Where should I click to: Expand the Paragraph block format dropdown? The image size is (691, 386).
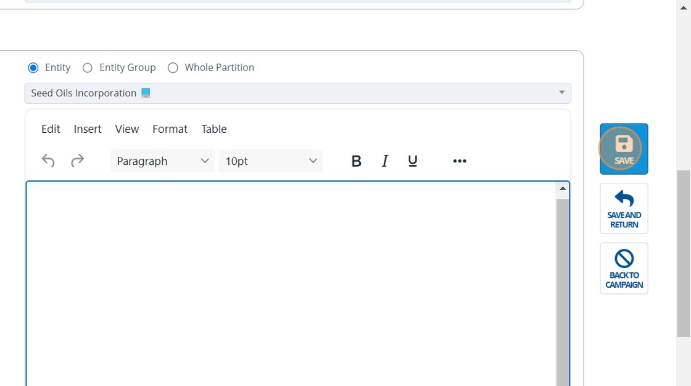click(162, 161)
